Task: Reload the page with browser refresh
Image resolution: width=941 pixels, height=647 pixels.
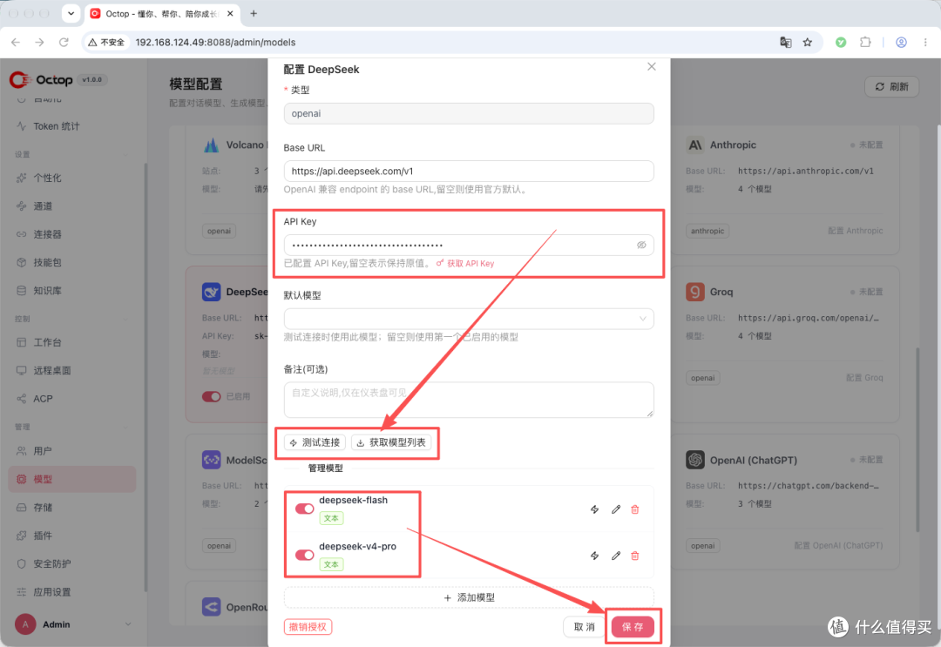Action: pos(64,42)
